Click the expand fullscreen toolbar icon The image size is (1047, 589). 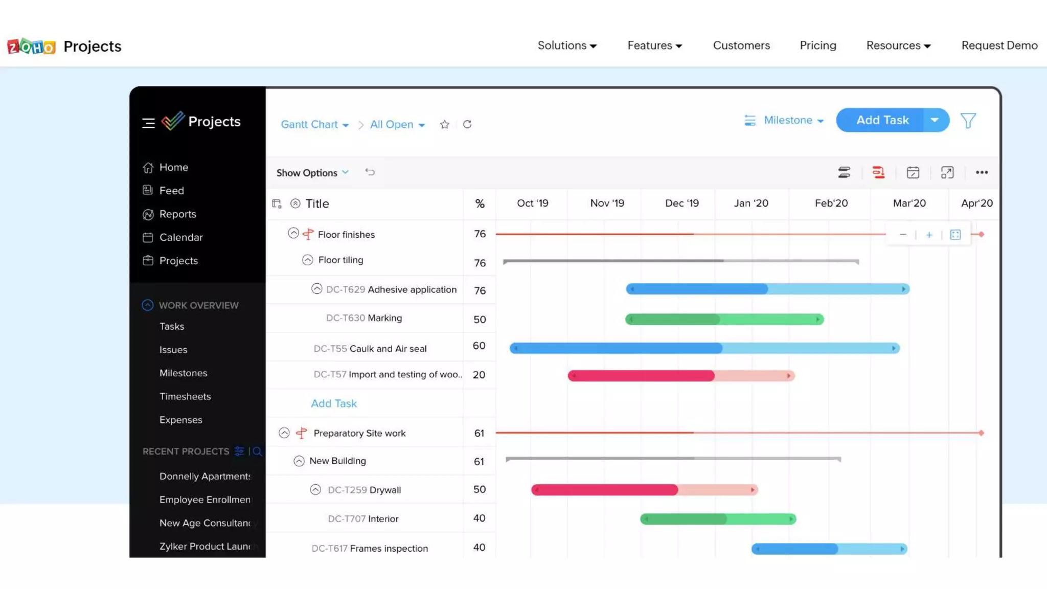click(947, 173)
